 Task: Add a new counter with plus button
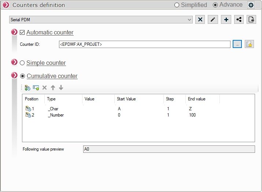pos(226,20)
